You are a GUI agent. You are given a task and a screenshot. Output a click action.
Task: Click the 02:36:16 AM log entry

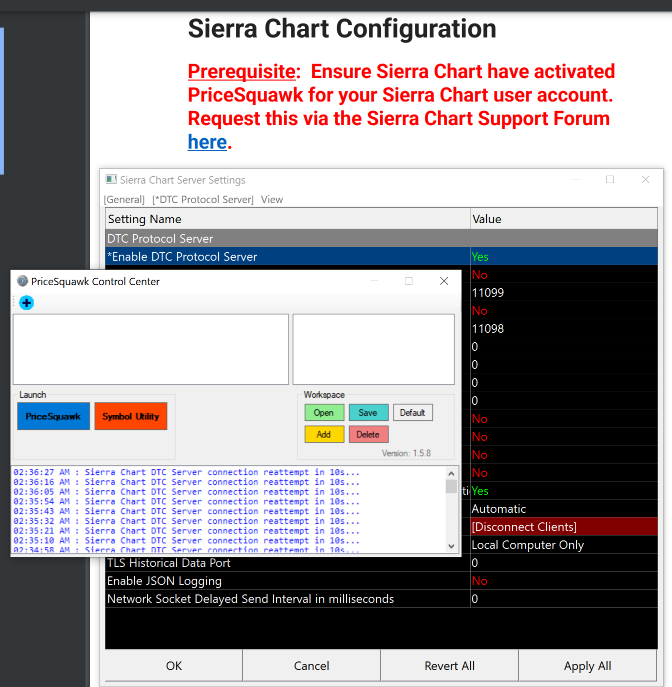186,482
